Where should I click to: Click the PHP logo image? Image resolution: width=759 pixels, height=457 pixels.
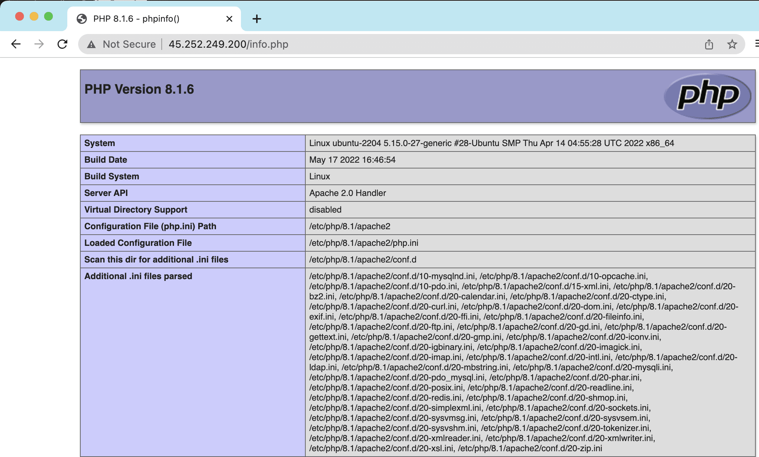(x=708, y=96)
